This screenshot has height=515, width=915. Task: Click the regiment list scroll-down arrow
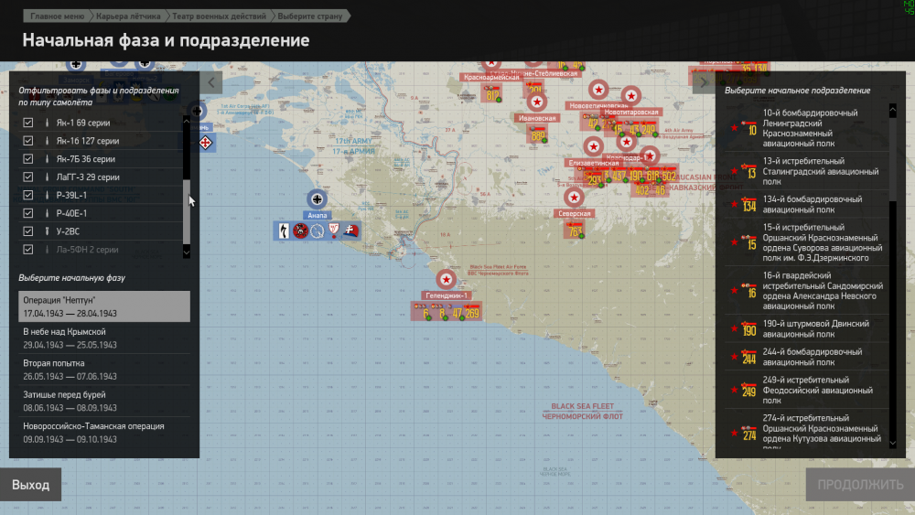893,444
